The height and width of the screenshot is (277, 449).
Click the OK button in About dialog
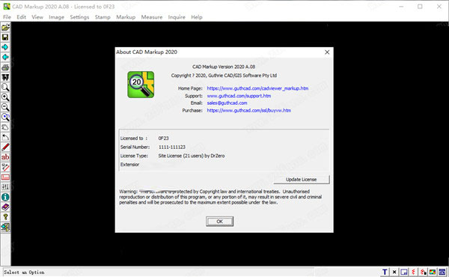[219, 222]
